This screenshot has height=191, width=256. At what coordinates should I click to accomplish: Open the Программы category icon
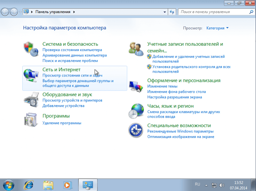click(31, 120)
